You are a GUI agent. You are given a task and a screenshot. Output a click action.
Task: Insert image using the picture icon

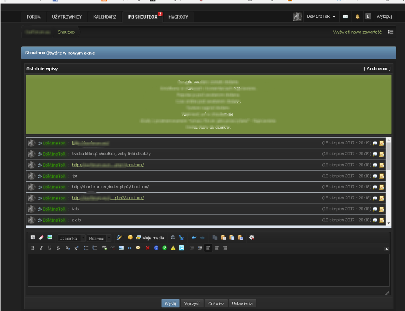[121, 248]
